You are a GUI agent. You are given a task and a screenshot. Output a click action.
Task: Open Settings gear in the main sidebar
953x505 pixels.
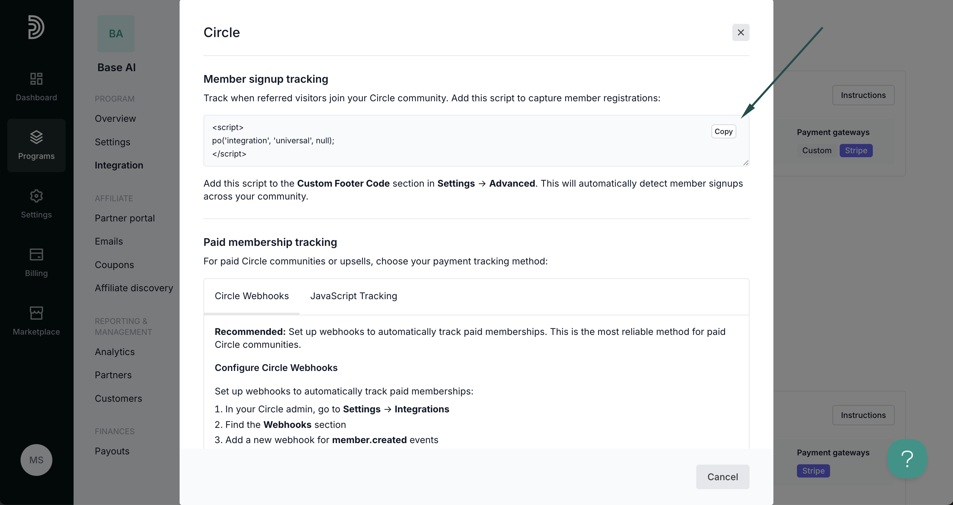[x=36, y=204]
